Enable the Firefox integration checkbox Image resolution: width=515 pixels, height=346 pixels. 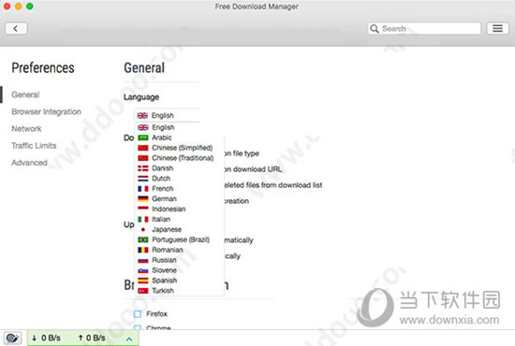point(138,314)
